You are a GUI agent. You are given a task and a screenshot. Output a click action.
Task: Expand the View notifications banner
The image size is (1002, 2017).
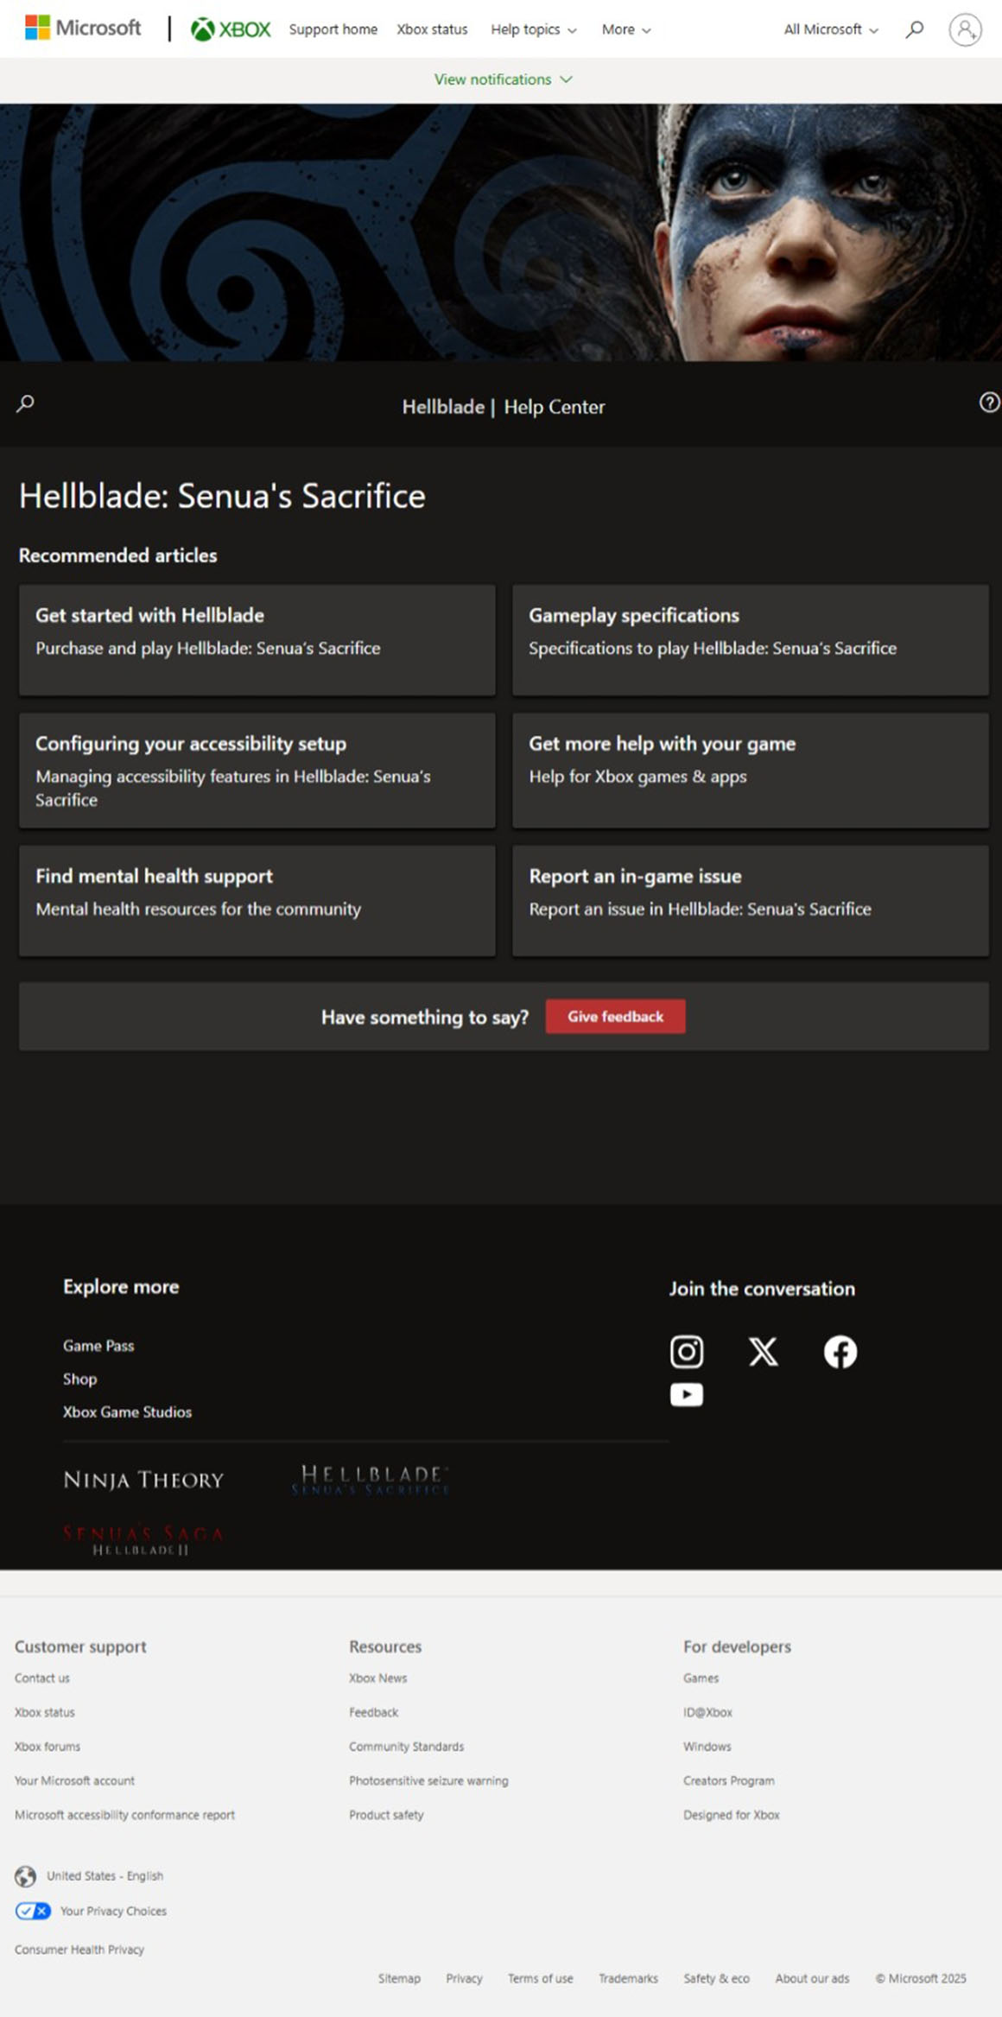pyautogui.click(x=503, y=79)
